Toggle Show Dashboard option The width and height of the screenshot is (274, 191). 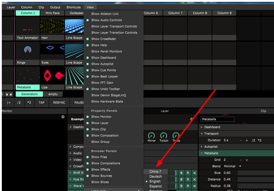103,57
